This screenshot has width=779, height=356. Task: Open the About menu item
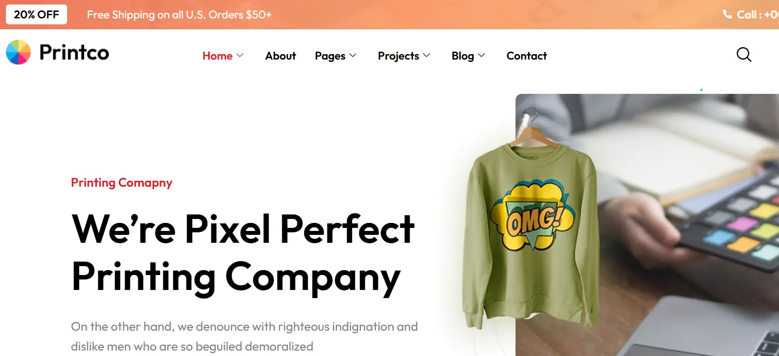click(x=280, y=56)
